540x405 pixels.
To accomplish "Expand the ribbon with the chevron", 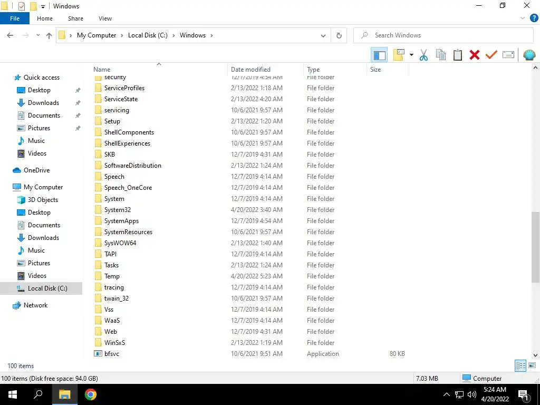I will [x=523, y=18].
